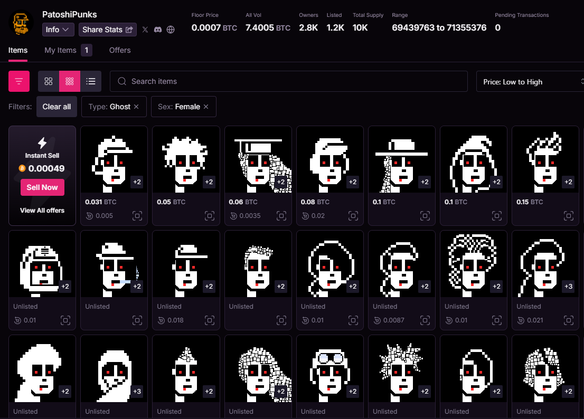Remove the Type: Ghost filter
584x419 pixels.
click(x=136, y=107)
